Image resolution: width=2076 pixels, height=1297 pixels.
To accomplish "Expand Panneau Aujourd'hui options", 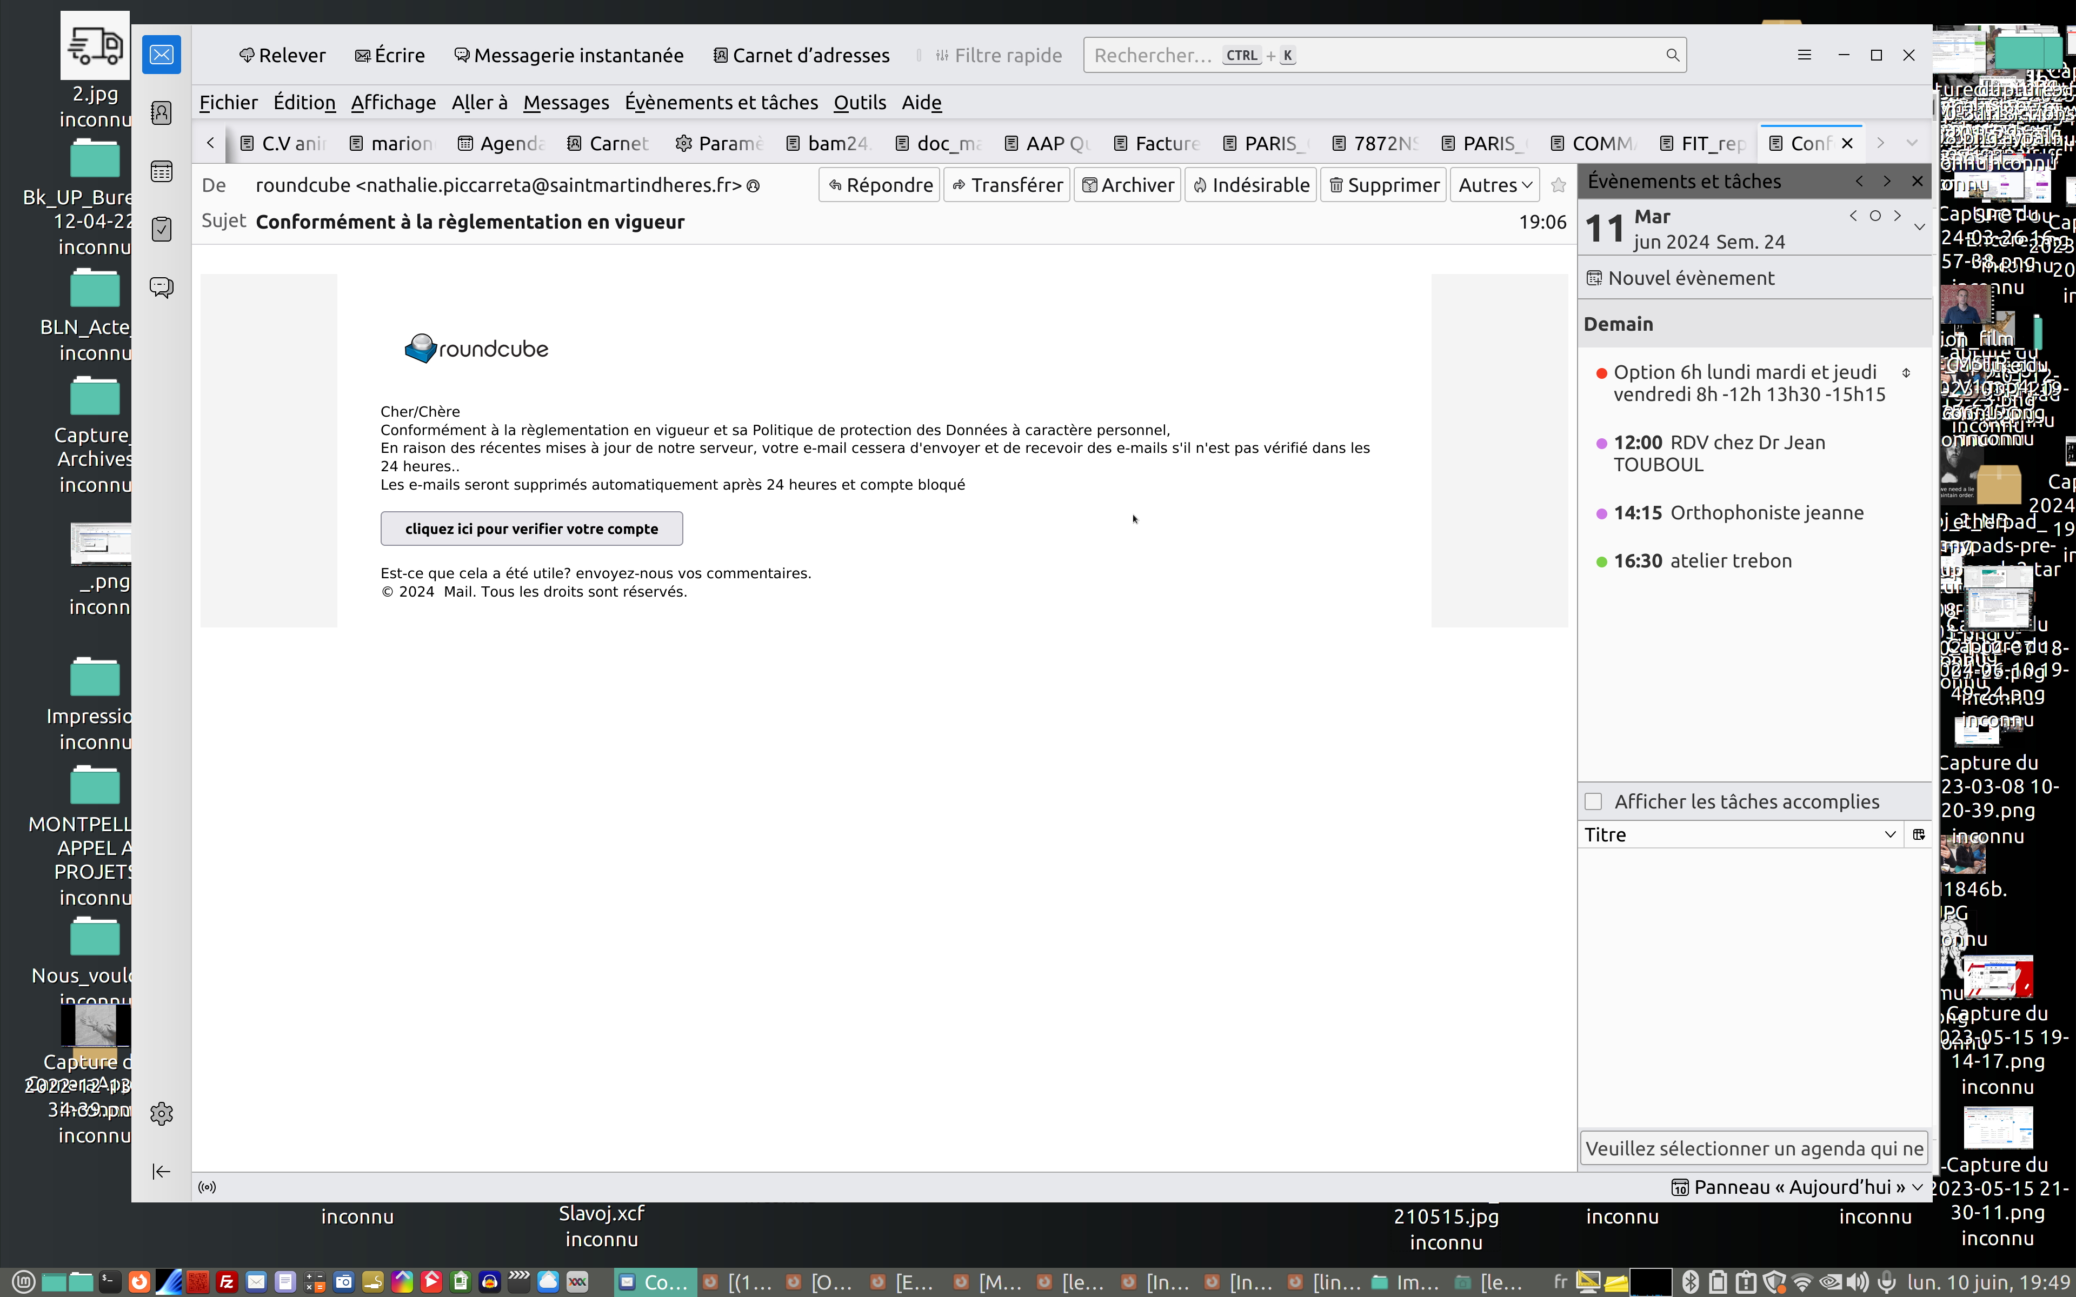I will [1917, 1187].
